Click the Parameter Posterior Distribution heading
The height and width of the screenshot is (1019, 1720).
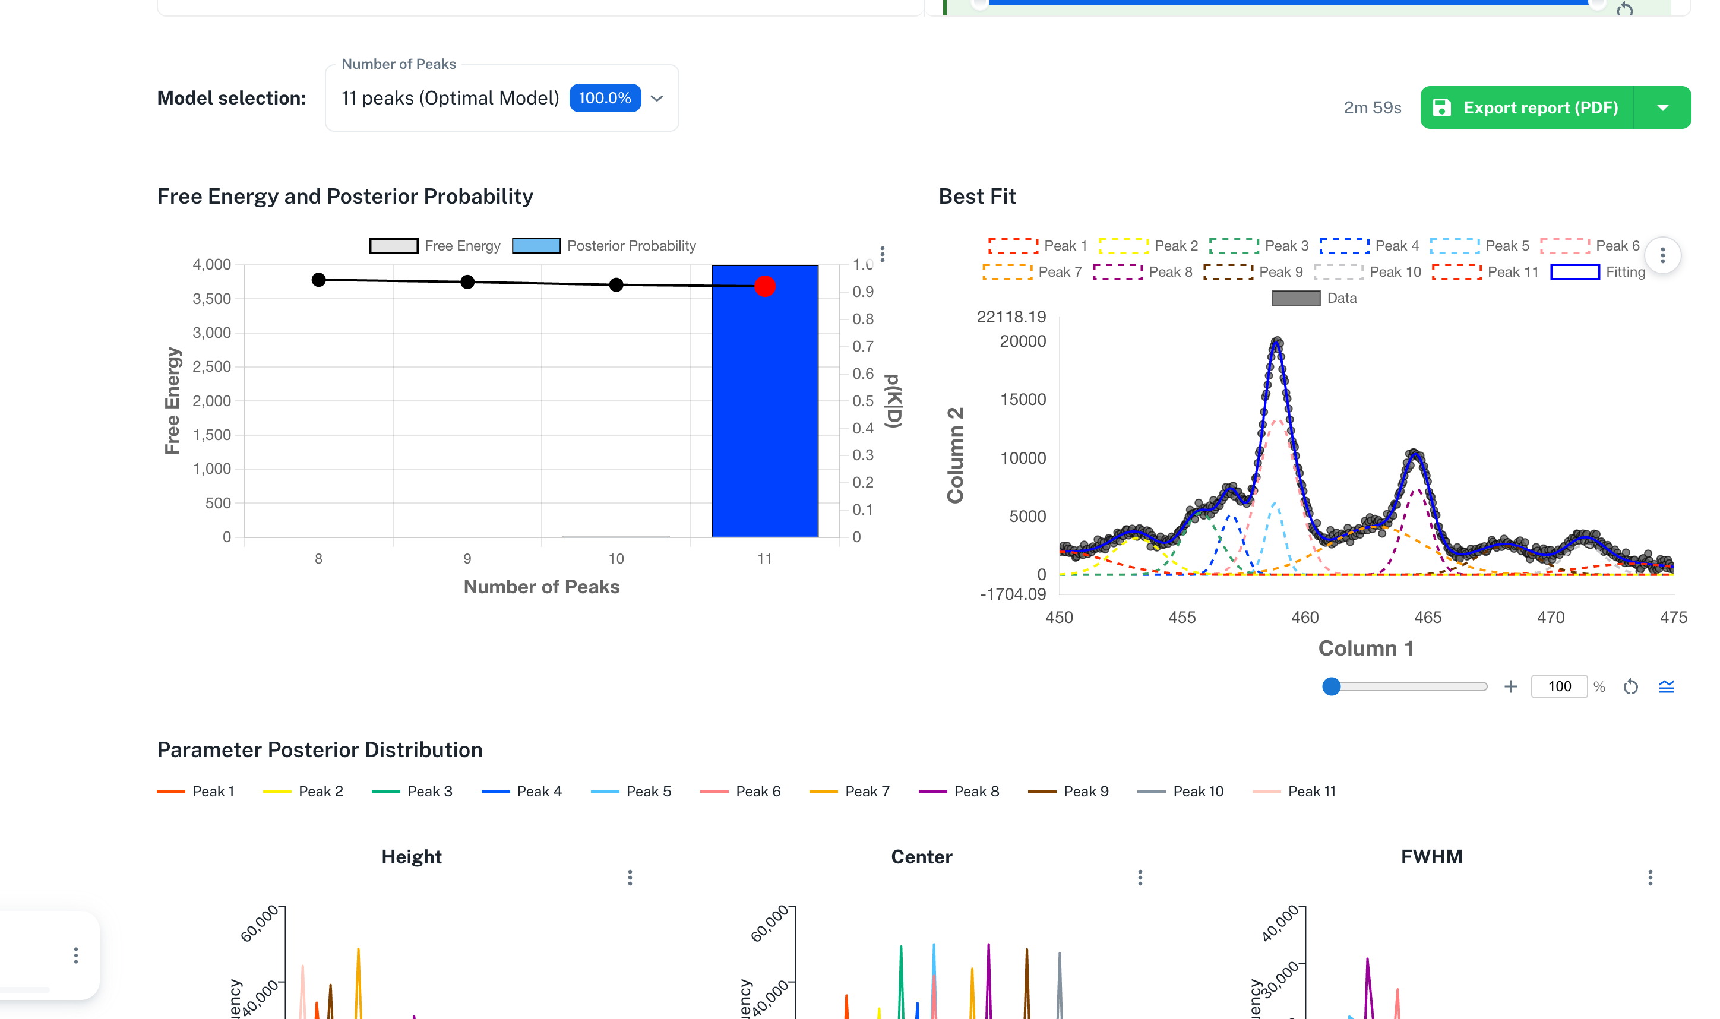[320, 750]
